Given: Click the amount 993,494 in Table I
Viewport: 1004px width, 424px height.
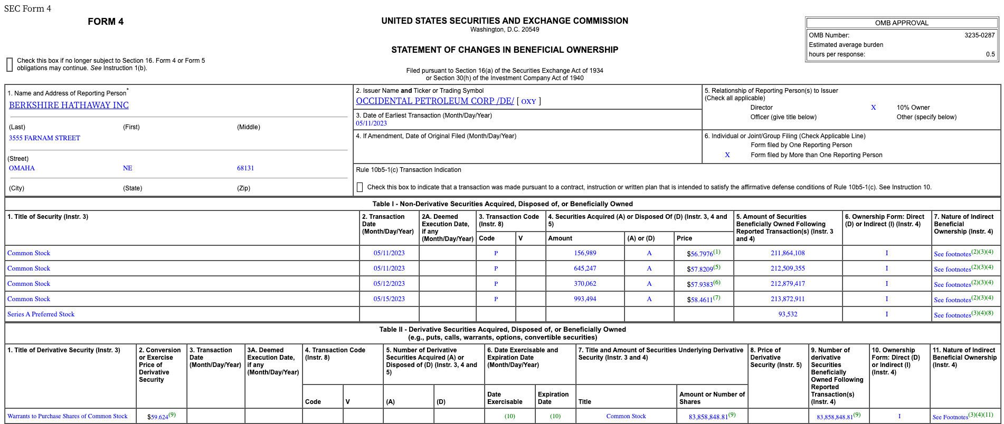Looking at the screenshot, I should (x=585, y=299).
